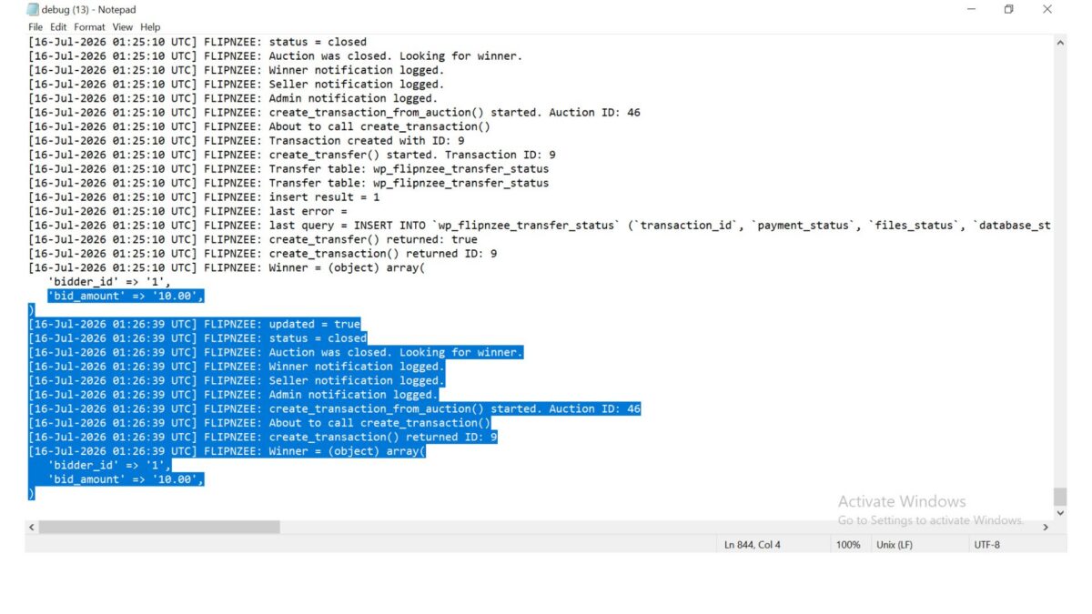Click the vertical scrollbar down arrow
This screenshot has width=1092, height=614.
tap(1060, 513)
